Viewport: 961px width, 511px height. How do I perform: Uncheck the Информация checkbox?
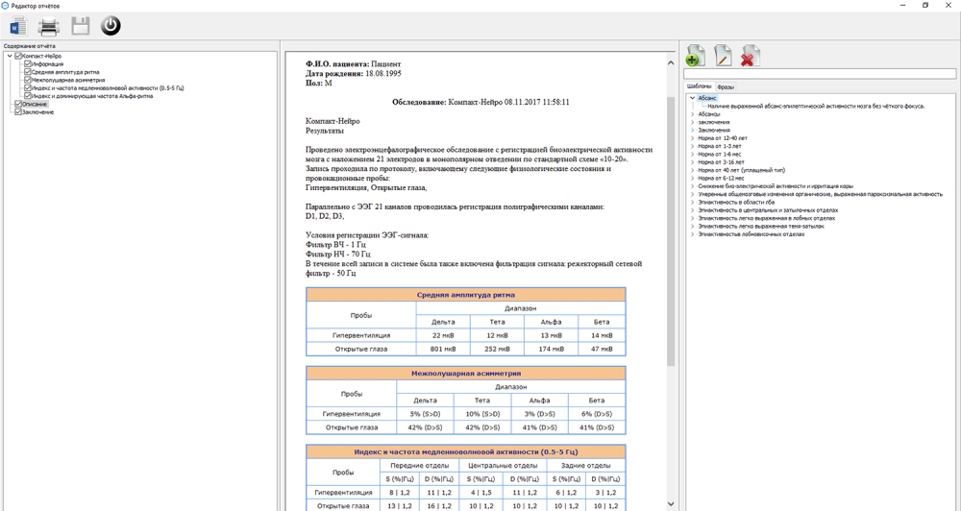click(28, 64)
